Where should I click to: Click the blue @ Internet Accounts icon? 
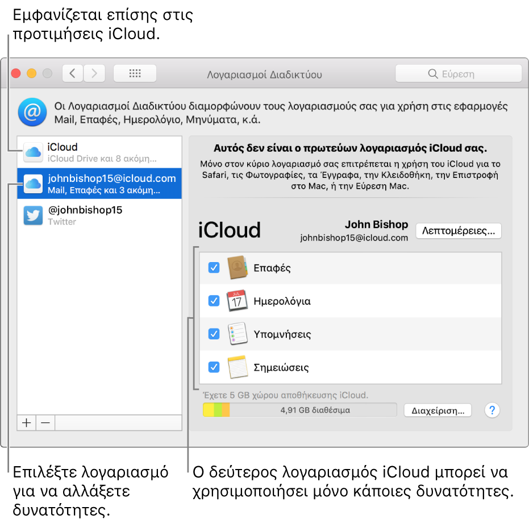(32, 113)
